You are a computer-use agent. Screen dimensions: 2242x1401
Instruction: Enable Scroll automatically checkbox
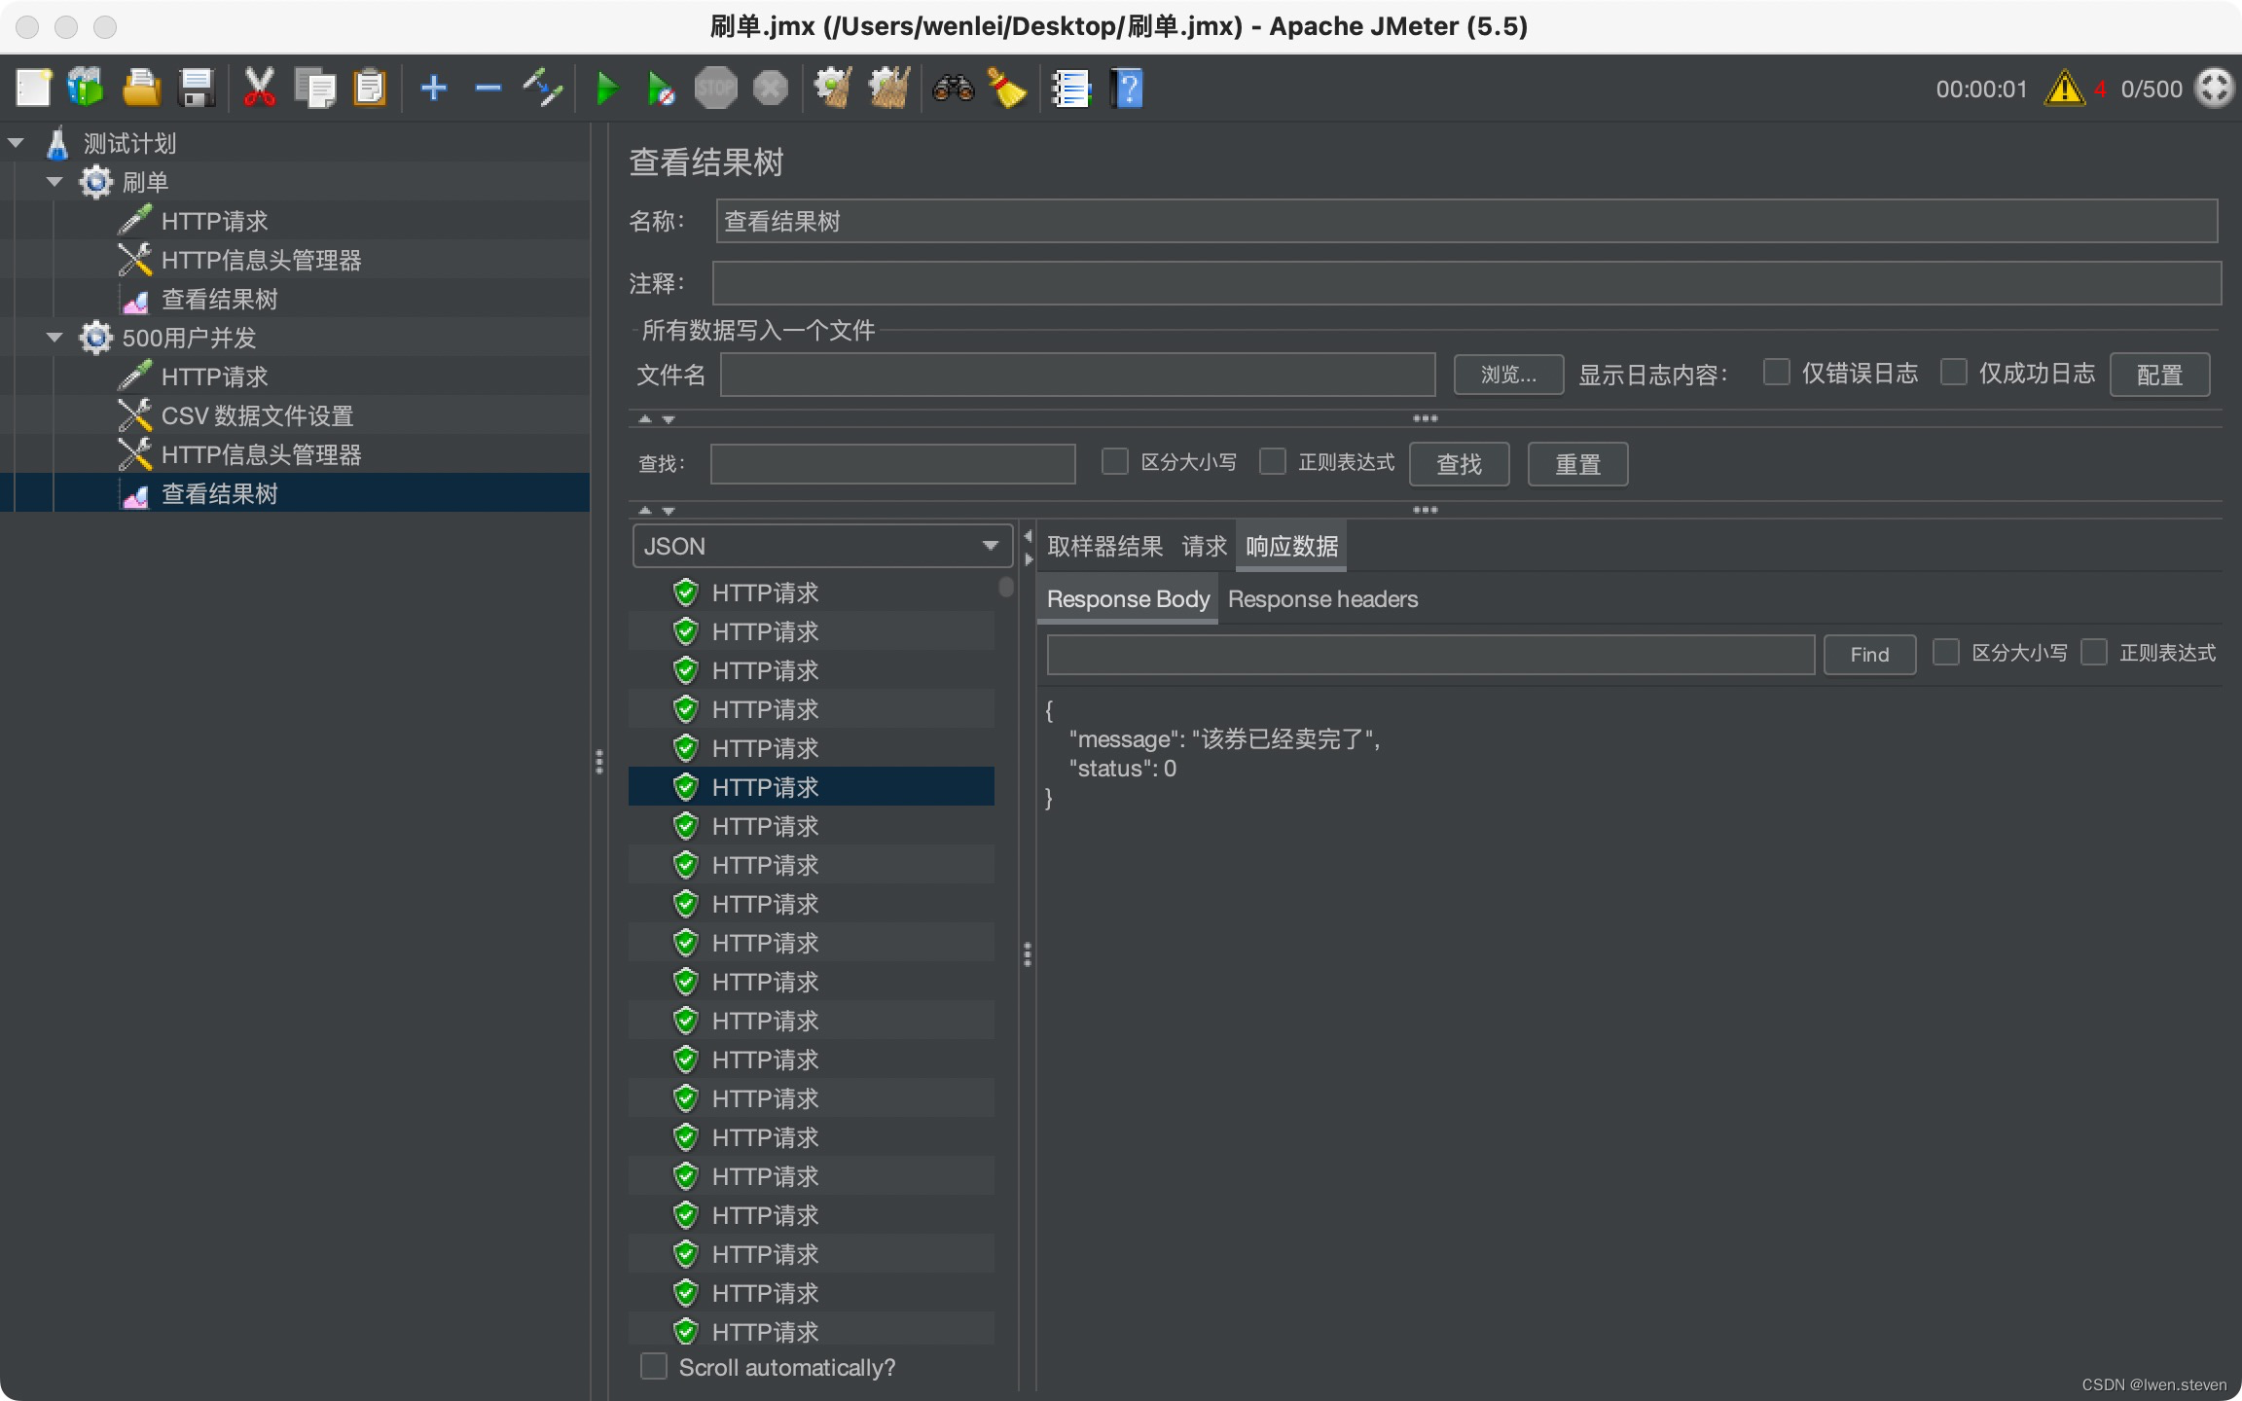pyautogui.click(x=654, y=1367)
